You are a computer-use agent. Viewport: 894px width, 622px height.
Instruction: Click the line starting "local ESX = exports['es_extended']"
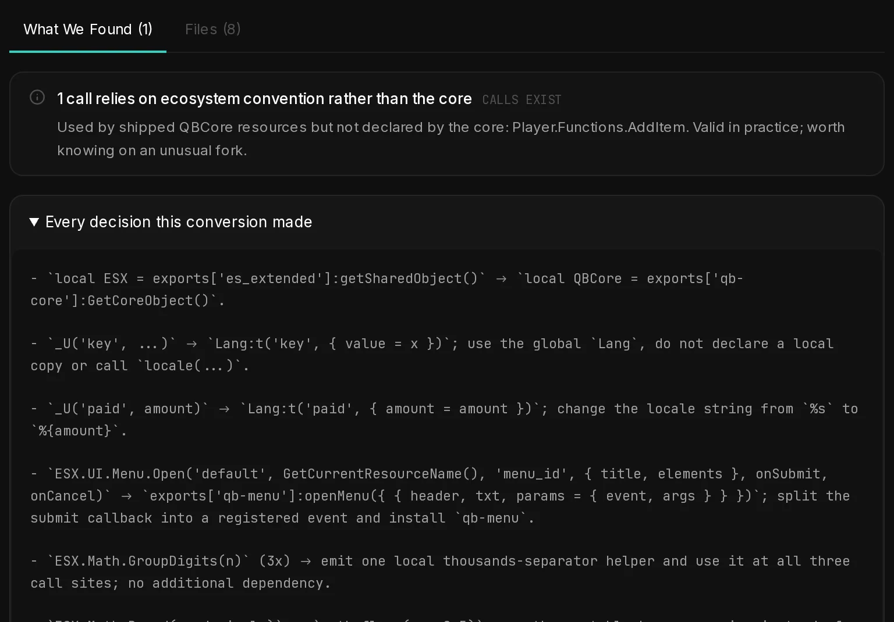pyautogui.click(x=387, y=289)
